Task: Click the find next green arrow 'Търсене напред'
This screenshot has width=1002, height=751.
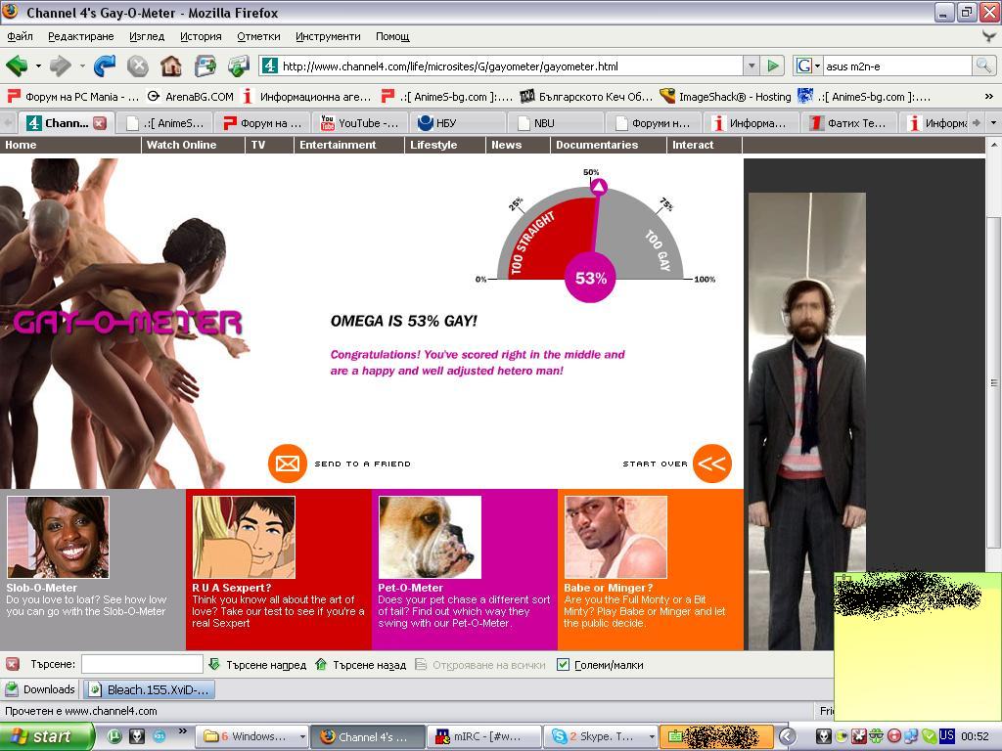Action: 257,665
